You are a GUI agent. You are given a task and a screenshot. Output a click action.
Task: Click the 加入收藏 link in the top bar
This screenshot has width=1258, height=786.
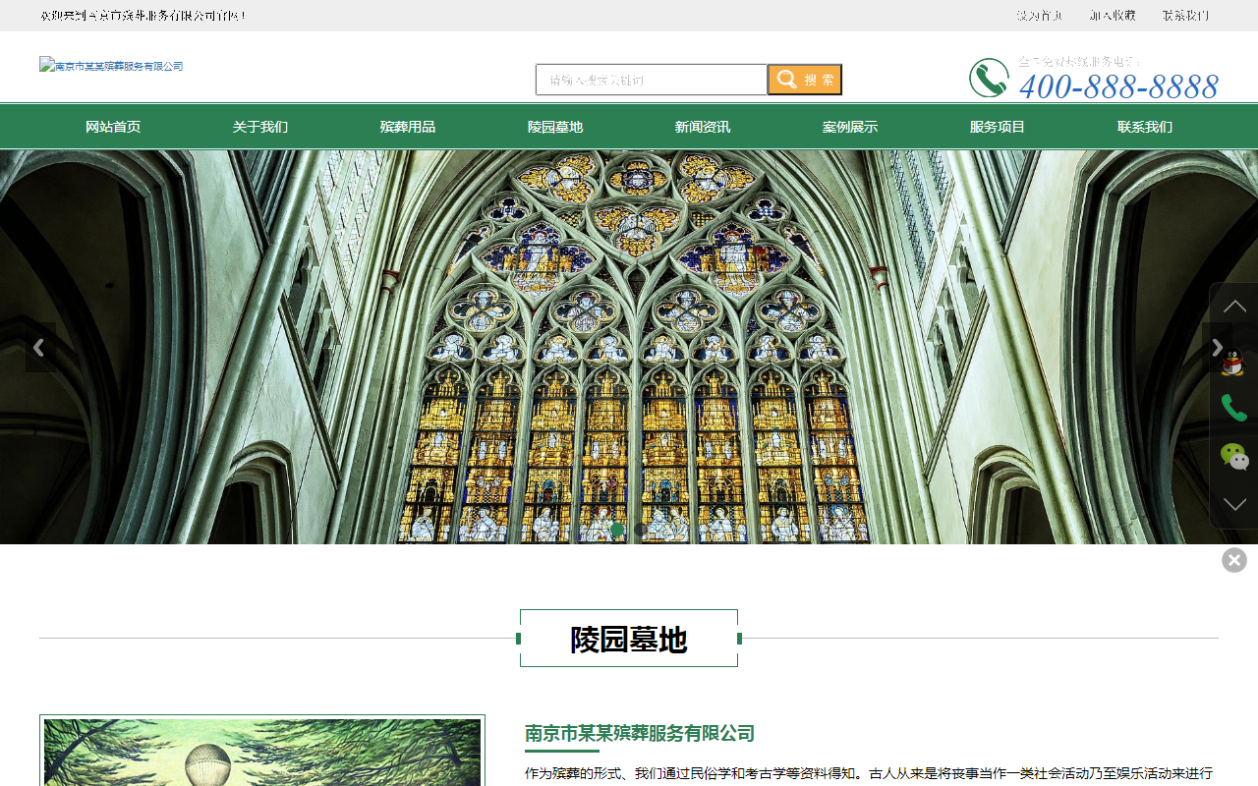(x=1113, y=16)
